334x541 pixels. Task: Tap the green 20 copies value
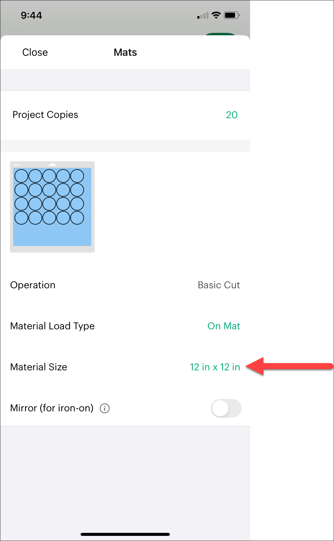click(231, 115)
